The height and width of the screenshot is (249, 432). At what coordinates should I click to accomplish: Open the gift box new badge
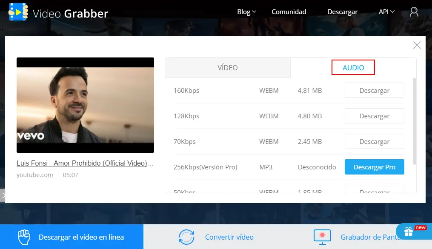[x=414, y=231]
